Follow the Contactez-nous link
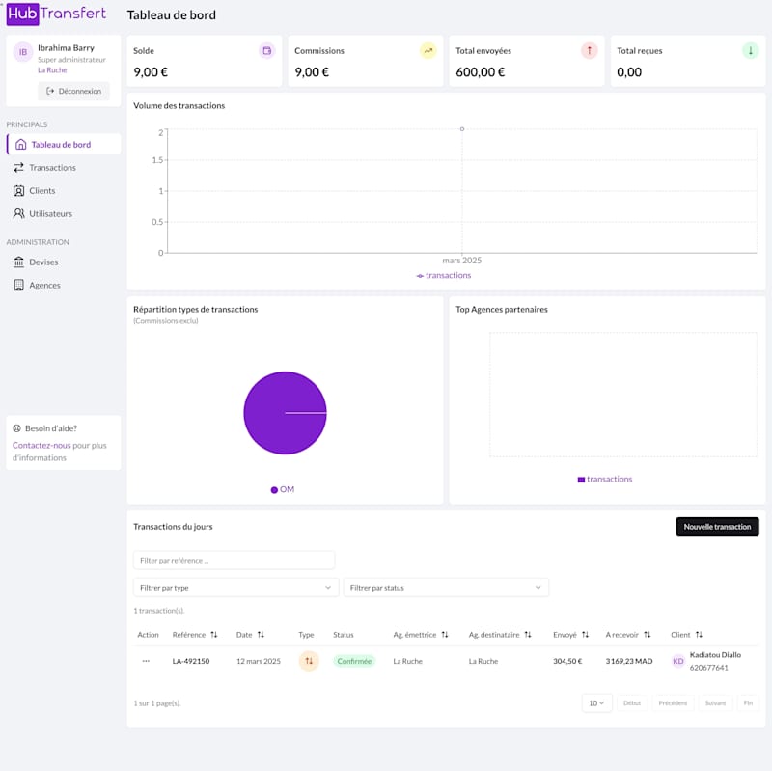 (x=41, y=445)
